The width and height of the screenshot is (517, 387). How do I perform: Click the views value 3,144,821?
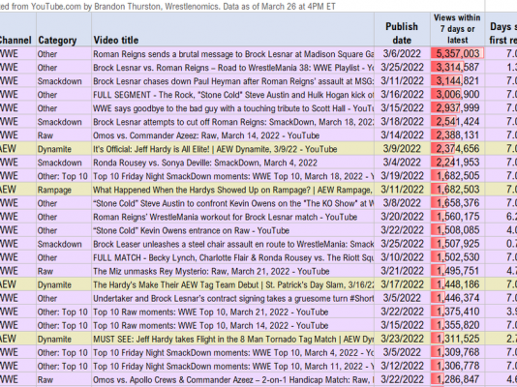(457, 80)
